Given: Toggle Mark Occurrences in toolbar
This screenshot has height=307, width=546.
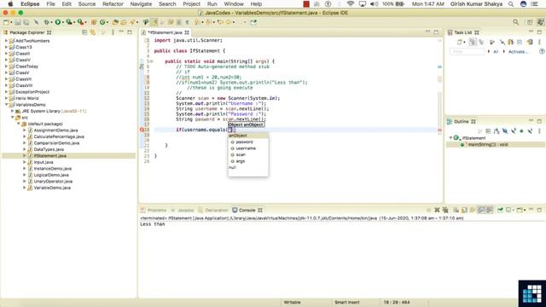Looking at the screenshot, I should [154, 22].
